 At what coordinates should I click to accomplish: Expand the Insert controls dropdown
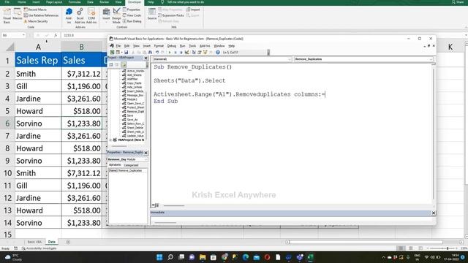tap(106, 15)
